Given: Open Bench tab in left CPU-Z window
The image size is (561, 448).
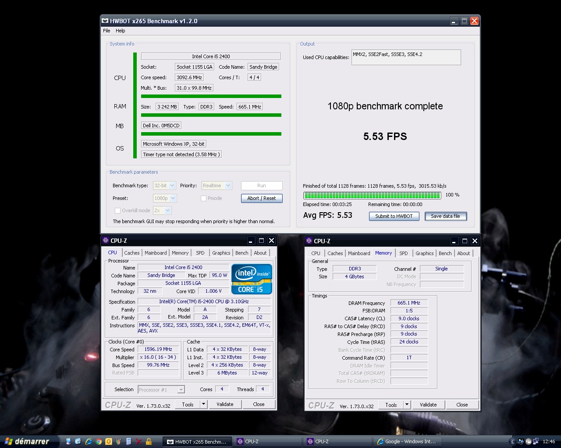Looking at the screenshot, I should point(241,253).
